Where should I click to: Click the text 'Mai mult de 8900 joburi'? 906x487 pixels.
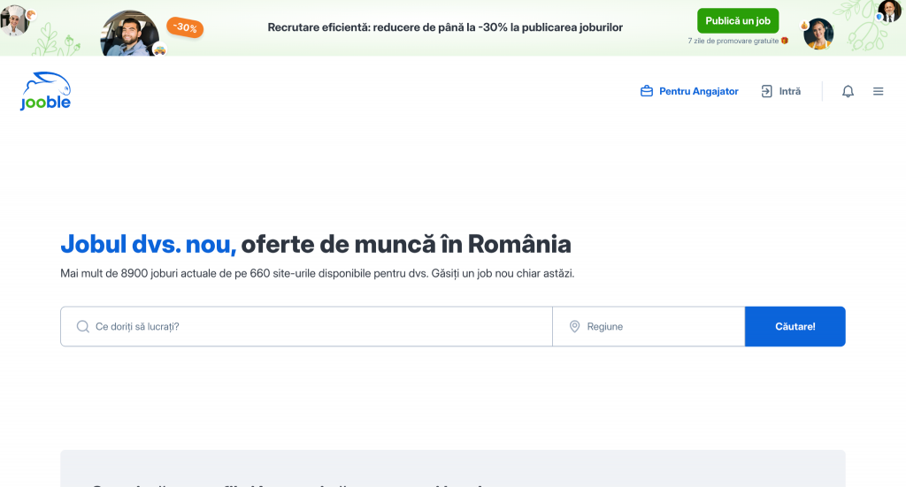pyautogui.click(x=119, y=273)
